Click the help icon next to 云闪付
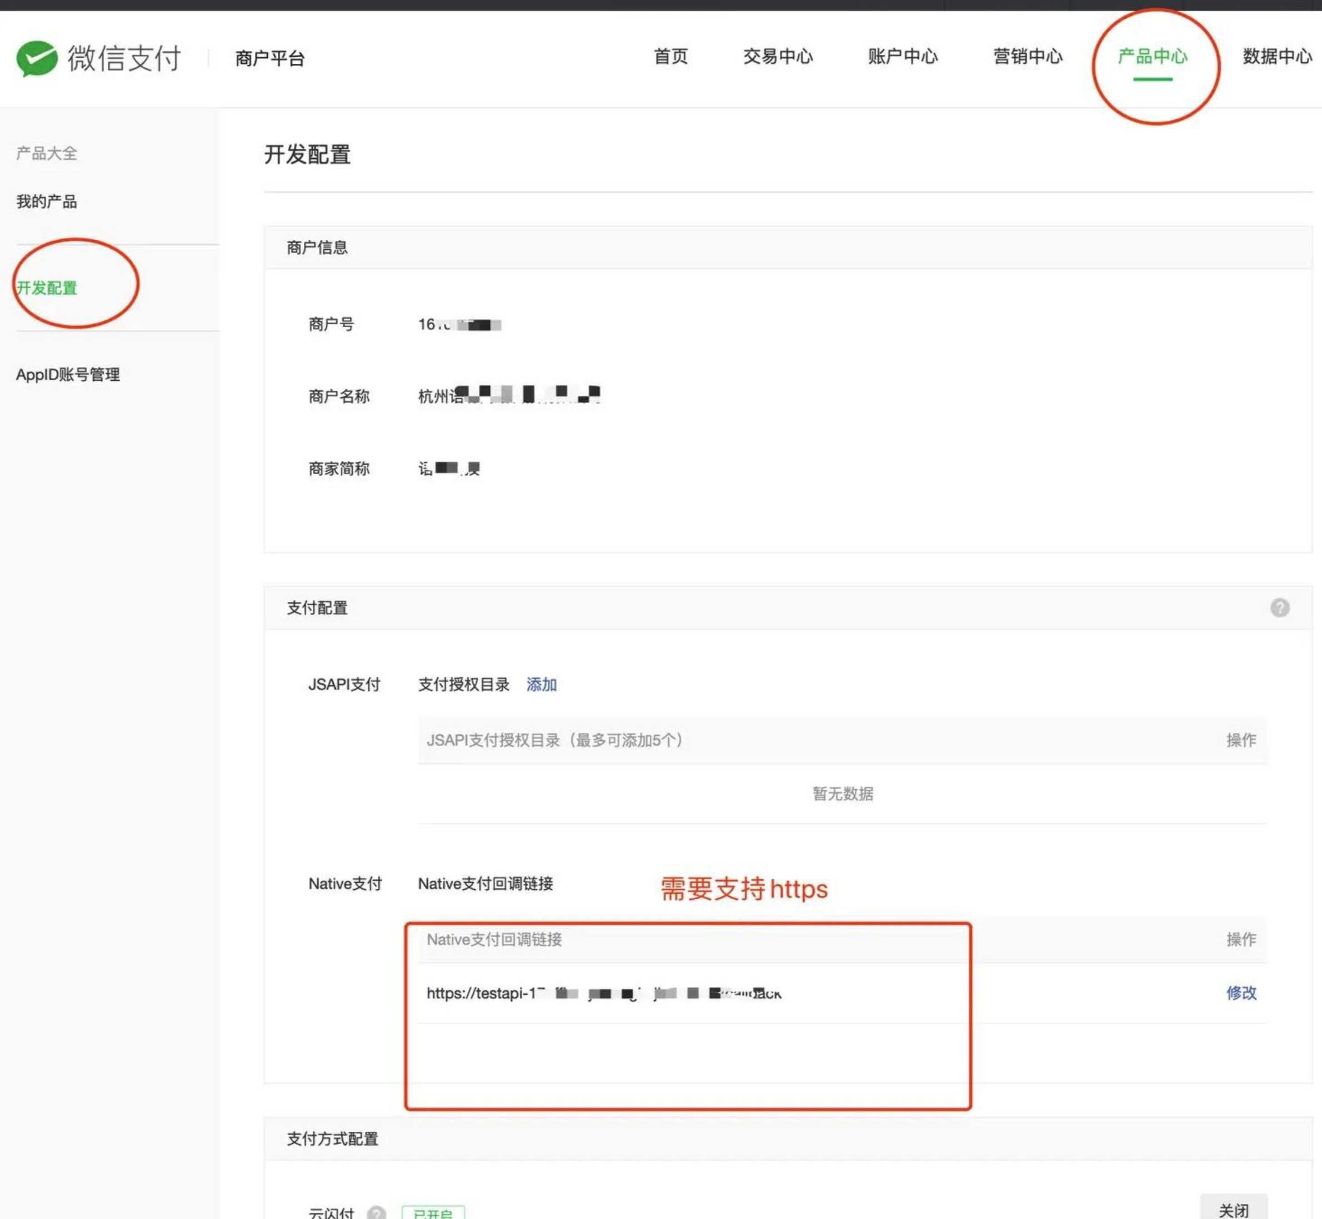1322x1219 pixels. pos(376,1212)
